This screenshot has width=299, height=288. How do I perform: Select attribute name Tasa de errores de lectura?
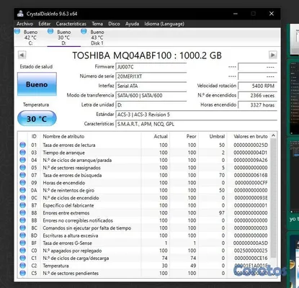[x=69, y=145]
